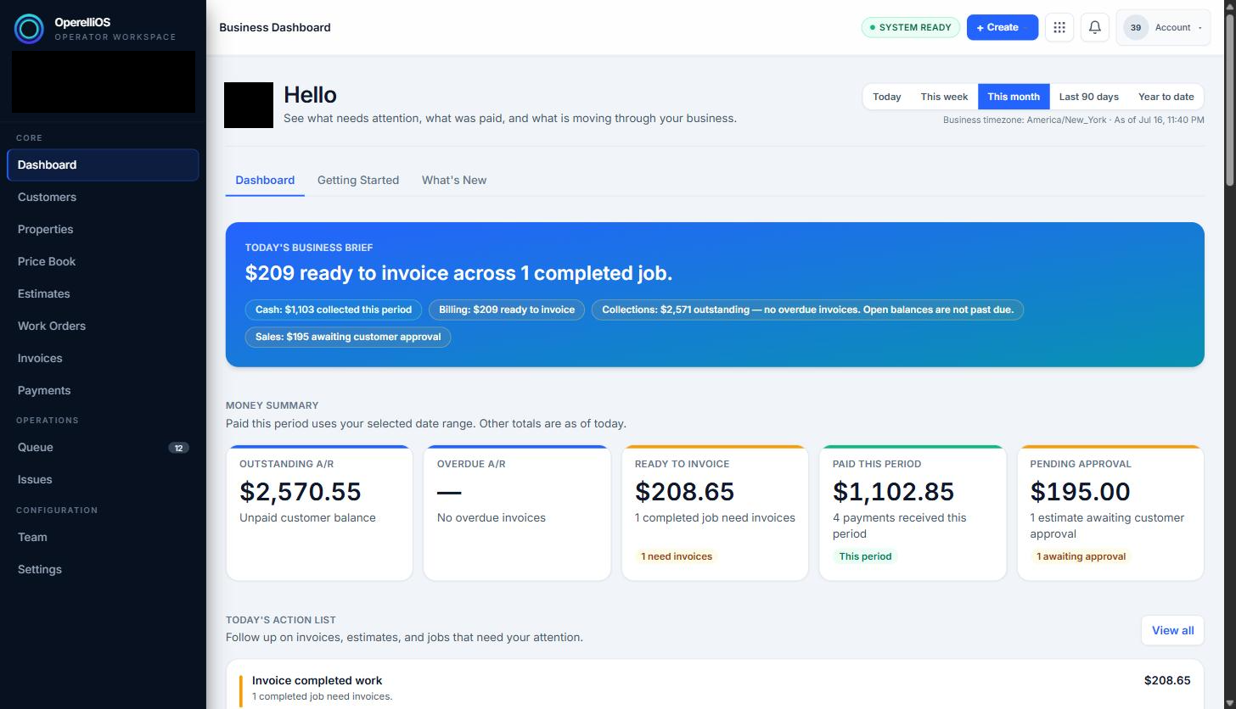Open Settings in the sidebar
This screenshot has height=709, width=1236.
point(103,569)
